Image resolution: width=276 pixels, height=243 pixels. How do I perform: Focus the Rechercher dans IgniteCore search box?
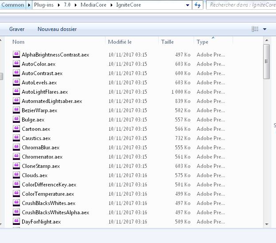(241, 5)
